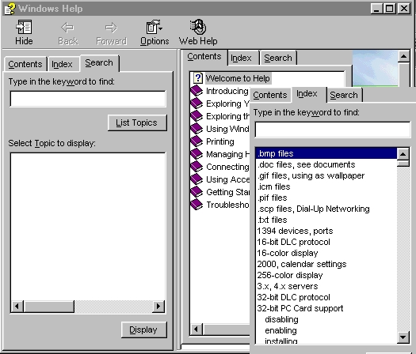The image size is (416, 354).
Task: Maximize the Windows Help window
Action: point(390,9)
